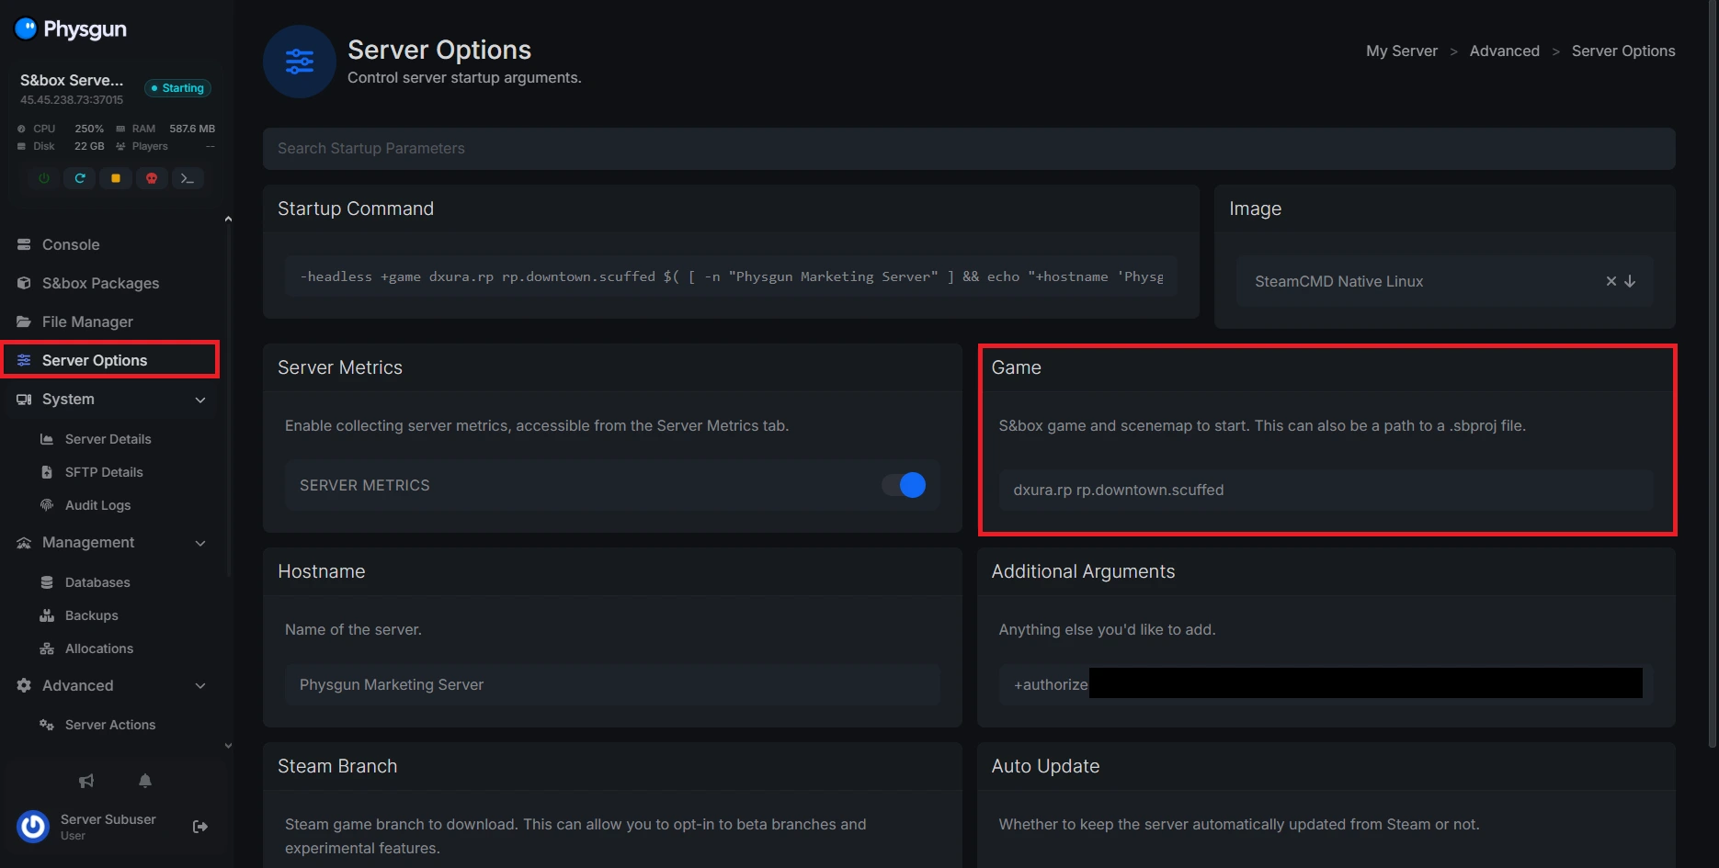
Task: Click the Advanced breadcrumb link
Action: [x=1504, y=51]
